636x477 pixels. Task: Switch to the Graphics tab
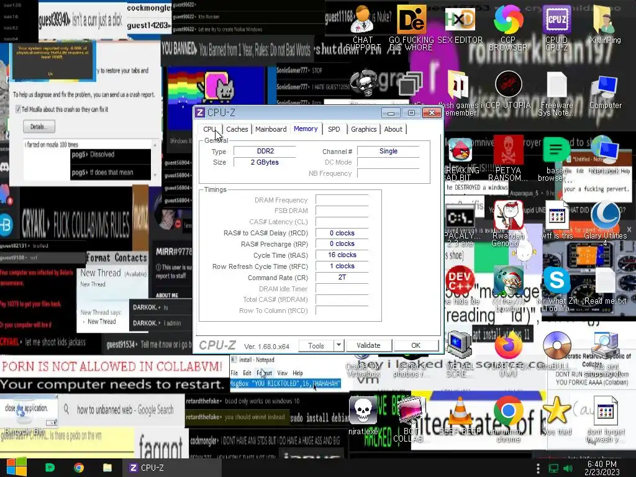(x=363, y=129)
